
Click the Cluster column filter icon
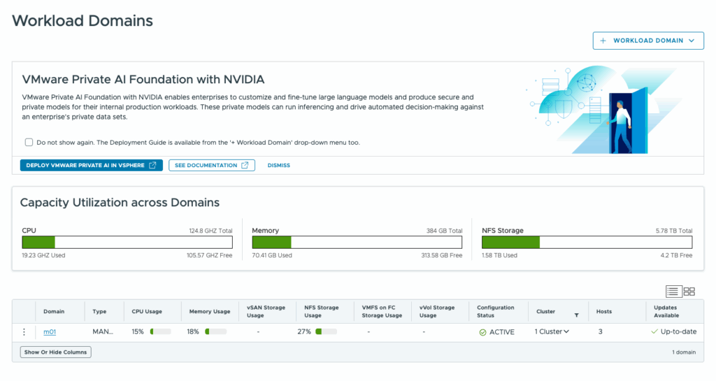pyautogui.click(x=576, y=315)
